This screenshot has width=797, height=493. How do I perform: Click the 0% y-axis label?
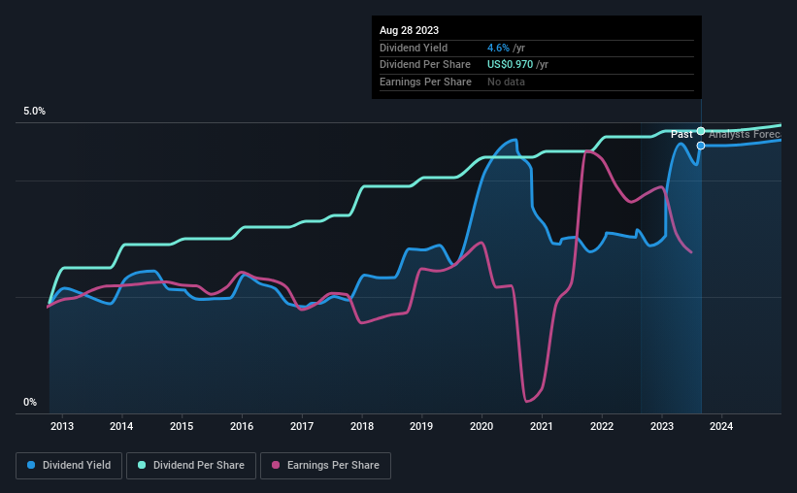pos(30,403)
